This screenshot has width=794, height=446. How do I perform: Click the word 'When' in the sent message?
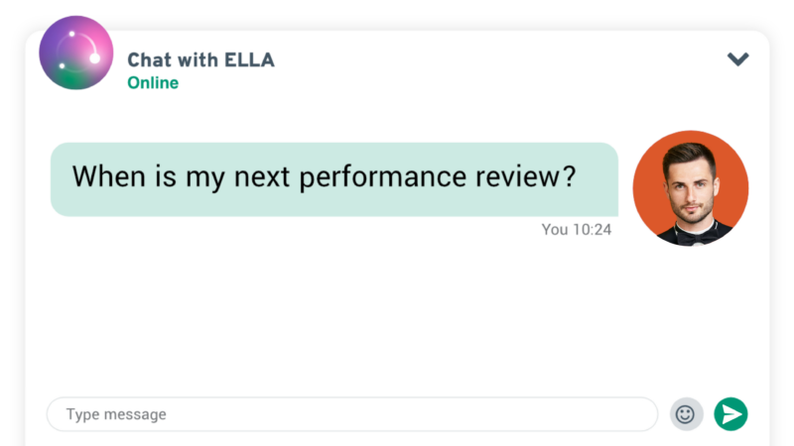[109, 176]
